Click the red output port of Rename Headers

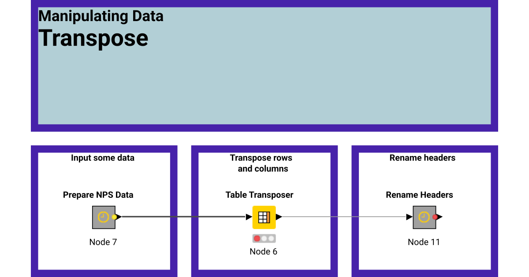435,216
